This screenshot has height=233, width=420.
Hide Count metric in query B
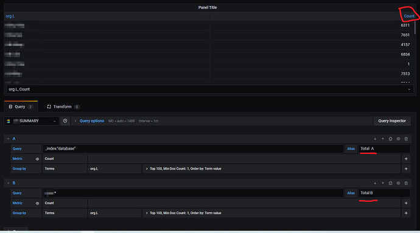coord(37,203)
